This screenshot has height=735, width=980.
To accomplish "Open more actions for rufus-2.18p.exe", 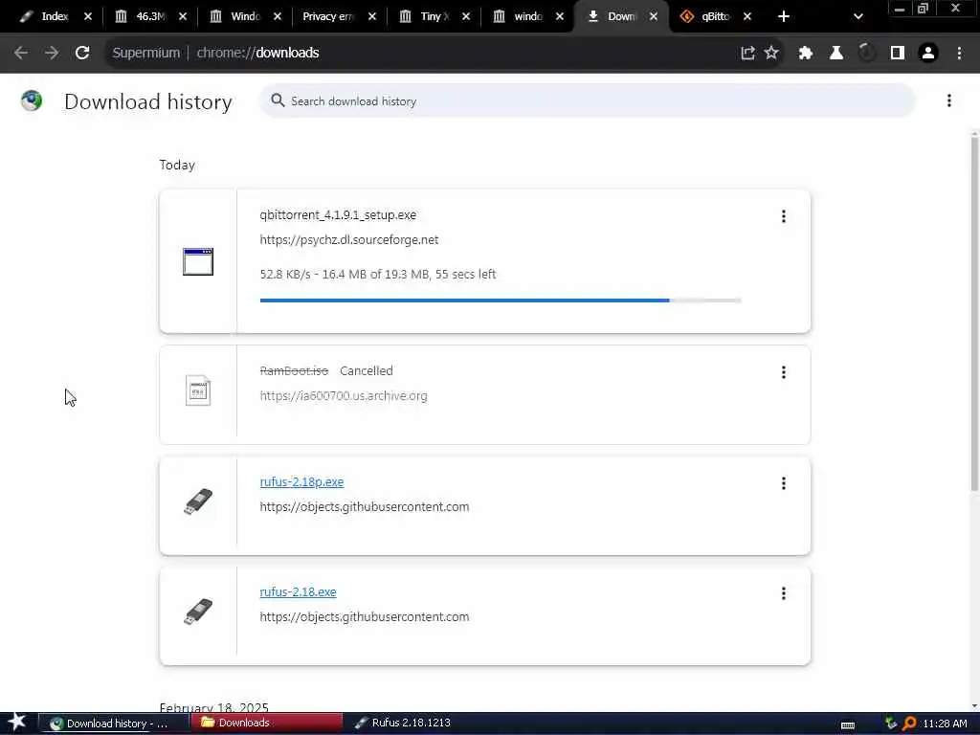I will (x=783, y=483).
